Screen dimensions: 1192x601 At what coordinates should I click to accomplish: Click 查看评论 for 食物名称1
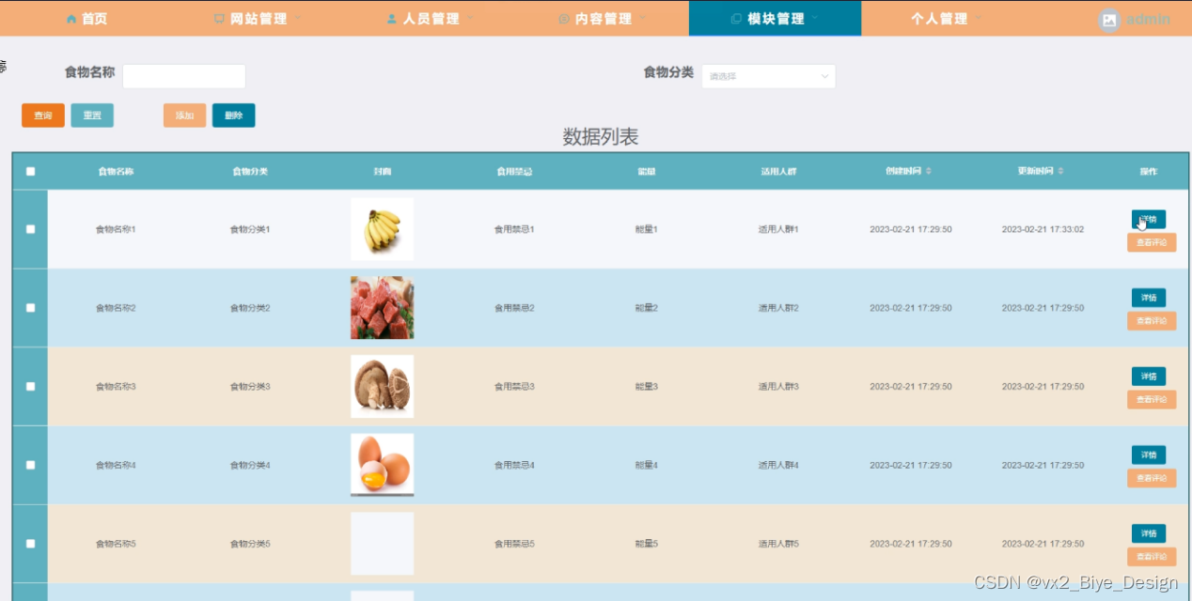point(1152,242)
